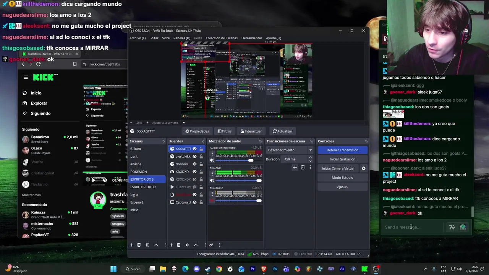The width and height of the screenshot is (489, 275).
Task: Reload Kick page in browser window
Action: 38,64
